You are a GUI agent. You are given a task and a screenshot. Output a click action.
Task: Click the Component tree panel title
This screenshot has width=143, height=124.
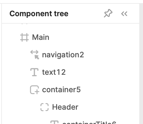tap(39, 14)
